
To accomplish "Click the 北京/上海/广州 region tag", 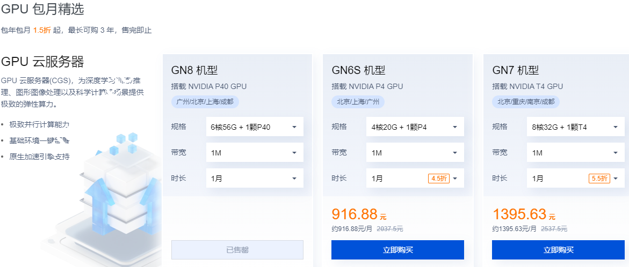I will pos(358,101).
